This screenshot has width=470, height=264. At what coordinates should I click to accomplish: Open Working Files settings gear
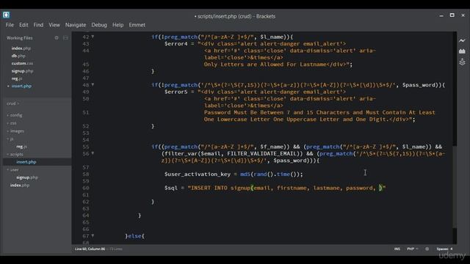click(57, 37)
